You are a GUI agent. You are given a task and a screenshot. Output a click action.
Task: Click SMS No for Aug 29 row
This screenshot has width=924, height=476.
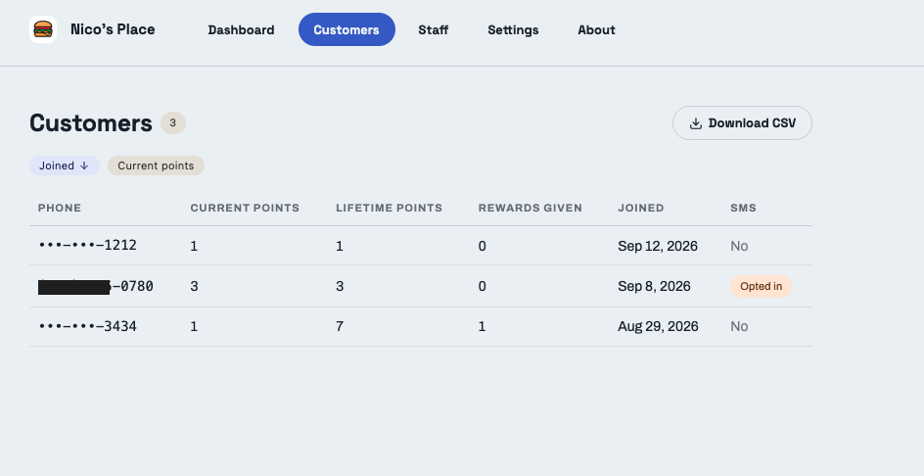pyautogui.click(x=739, y=326)
